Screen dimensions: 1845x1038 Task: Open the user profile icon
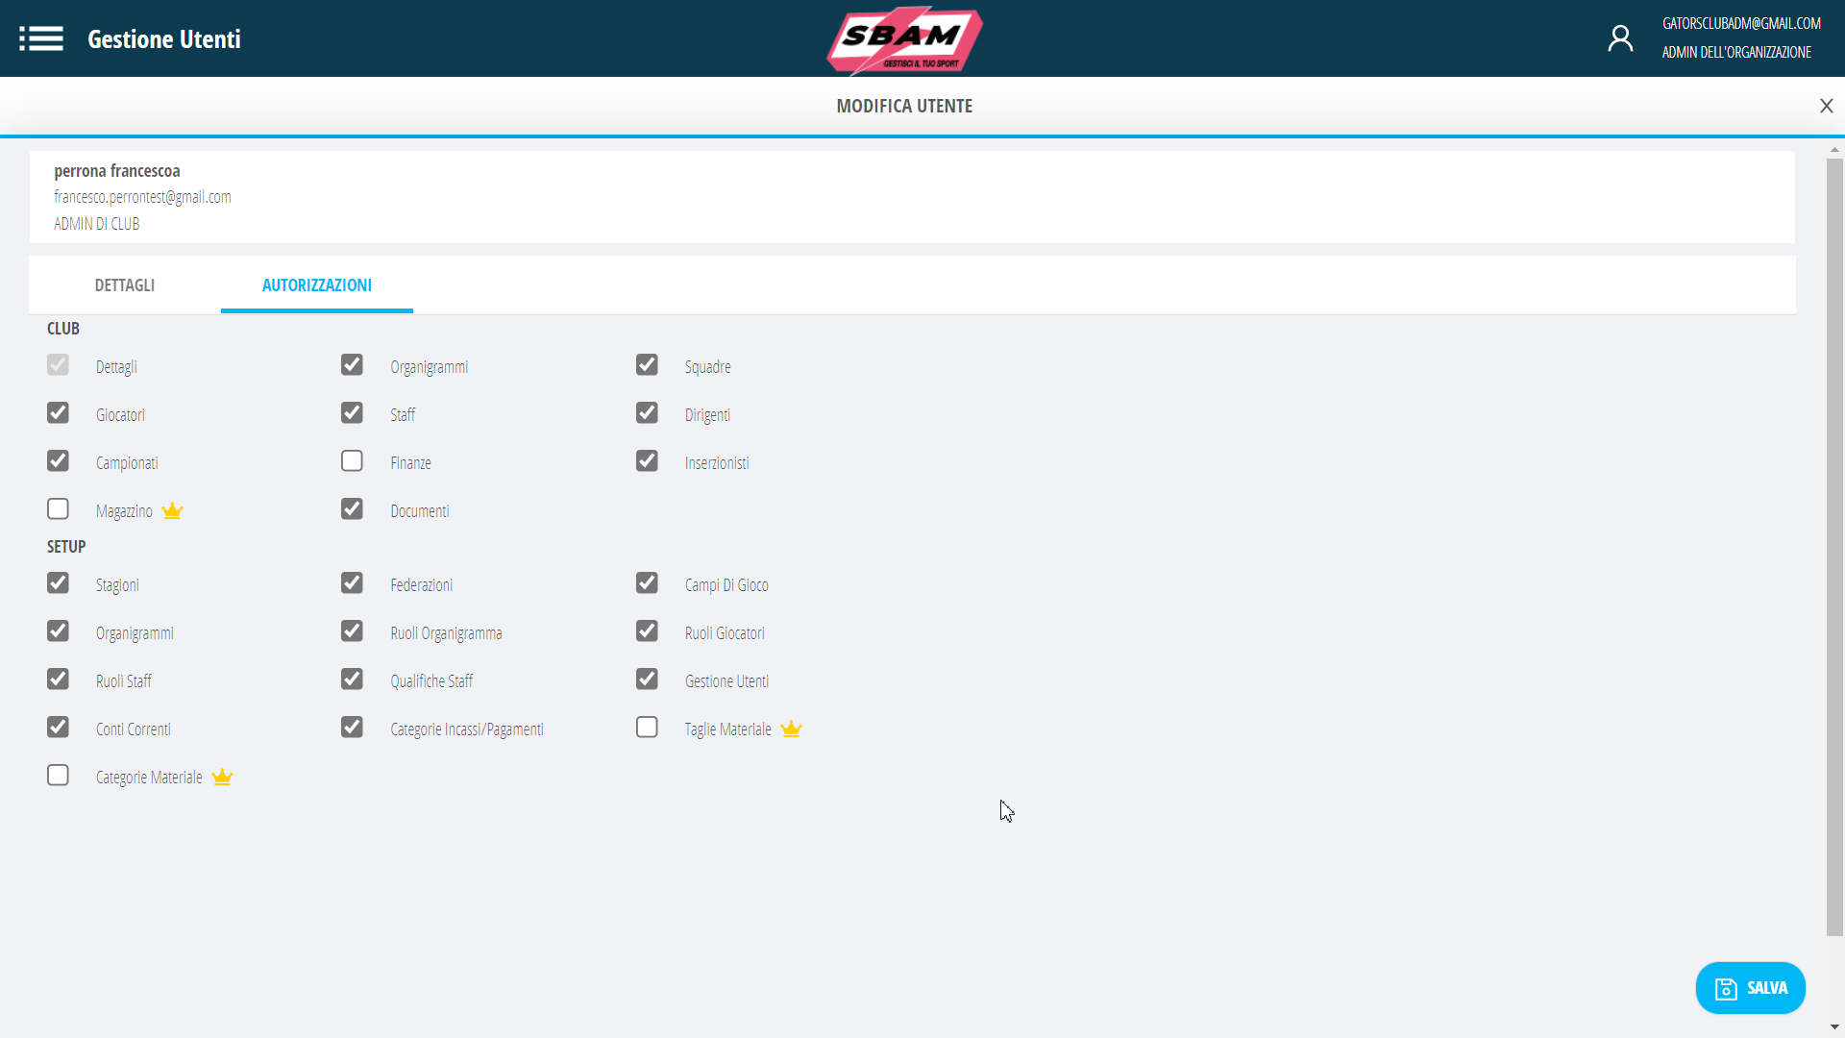pos(1620,38)
